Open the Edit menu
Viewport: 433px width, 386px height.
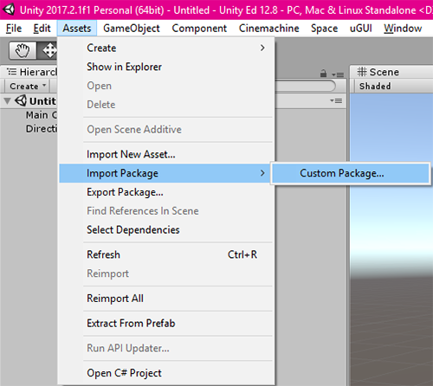[42, 29]
